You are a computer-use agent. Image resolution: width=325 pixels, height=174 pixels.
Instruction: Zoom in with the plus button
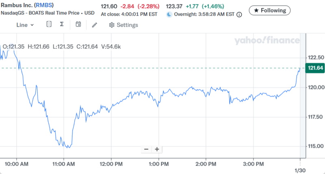point(156,149)
